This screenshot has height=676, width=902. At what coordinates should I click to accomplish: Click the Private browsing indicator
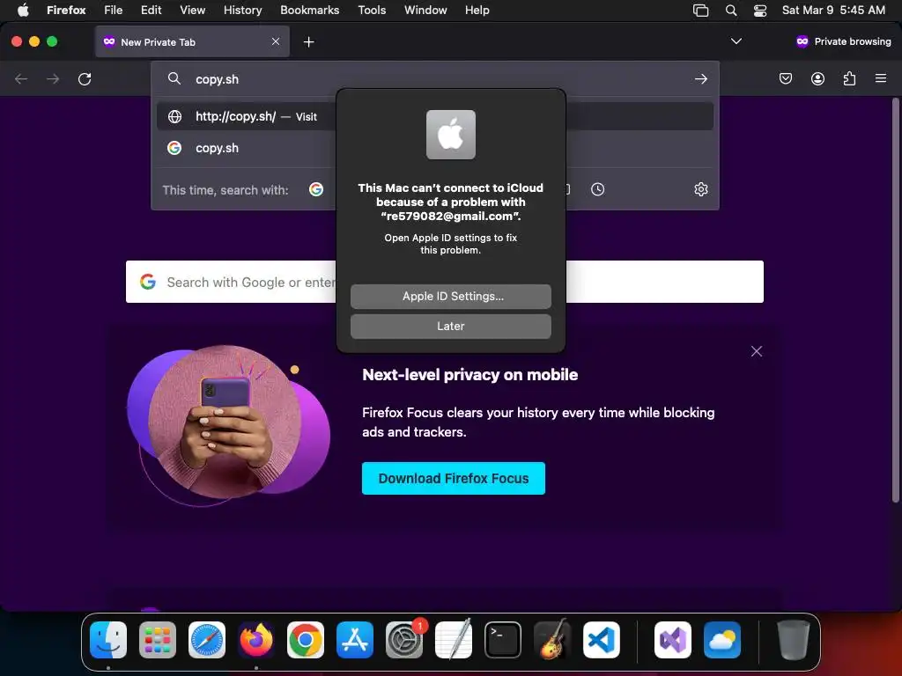click(x=843, y=41)
